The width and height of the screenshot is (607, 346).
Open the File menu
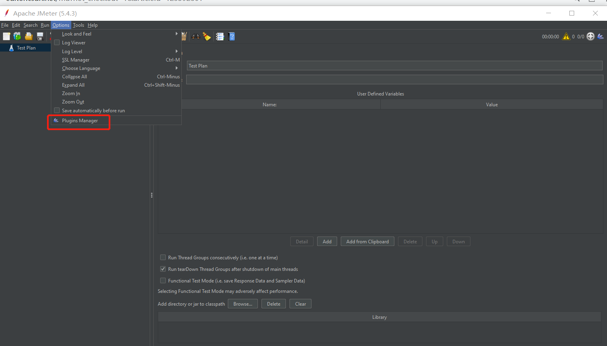tap(5, 25)
